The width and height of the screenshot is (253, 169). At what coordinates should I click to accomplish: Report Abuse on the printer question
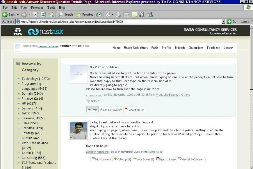pos(134,110)
